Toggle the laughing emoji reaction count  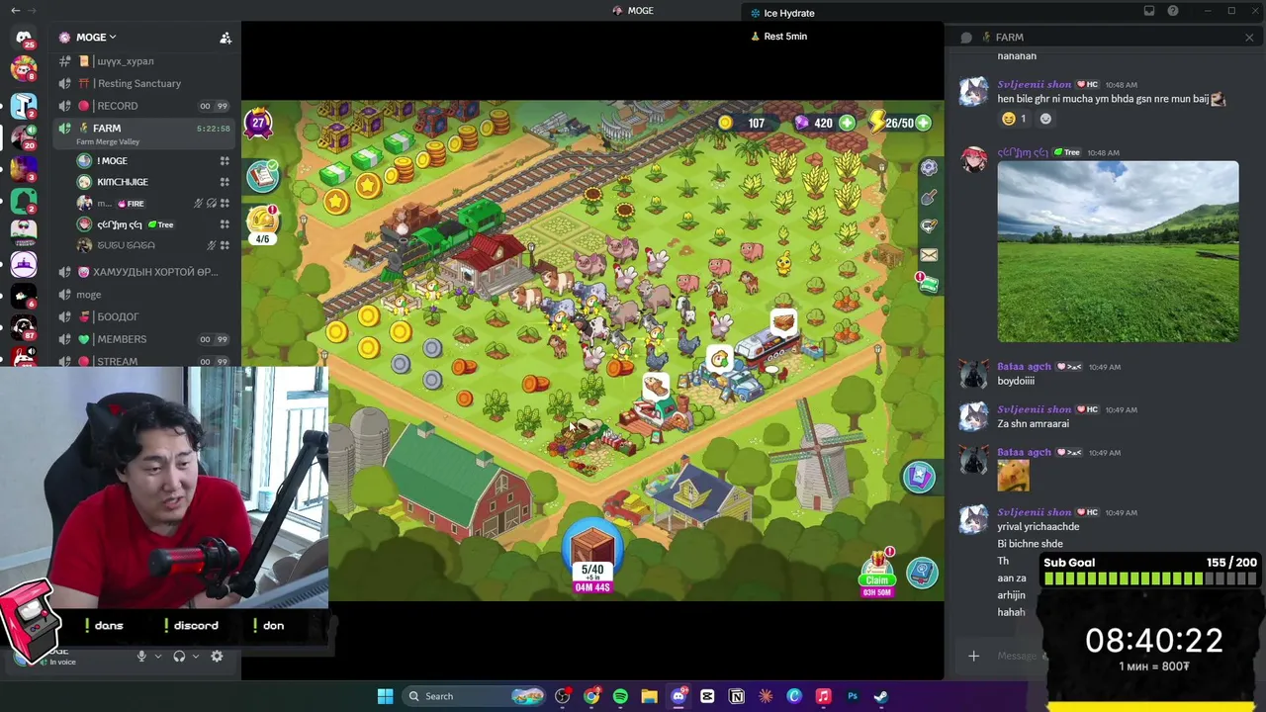click(1015, 119)
